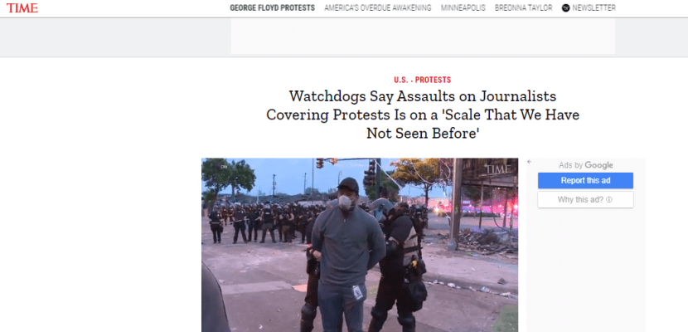Open the George Floyd Protests section
The height and width of the screenshot is (332, 688).
coord(272,8)
